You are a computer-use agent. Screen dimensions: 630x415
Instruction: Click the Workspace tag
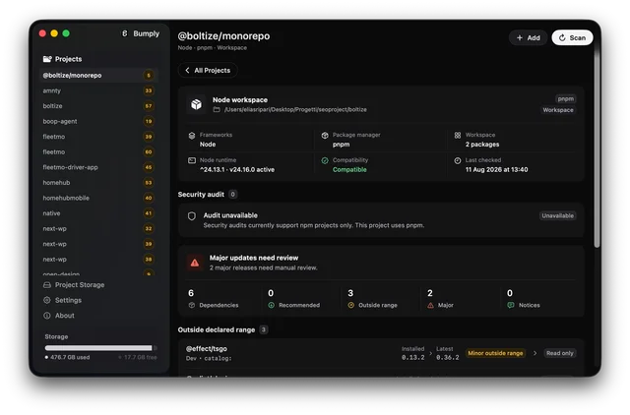(x=558, y=110)
